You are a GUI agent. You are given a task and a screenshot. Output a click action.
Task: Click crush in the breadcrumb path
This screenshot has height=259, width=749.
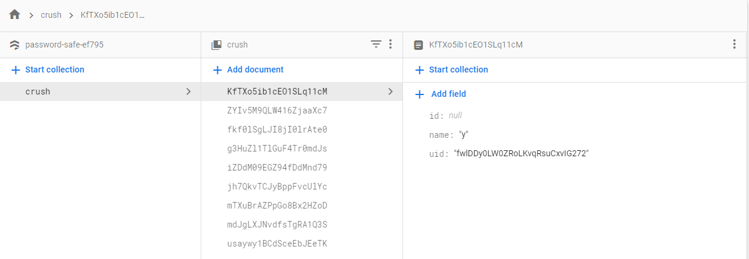click(51, 15)
